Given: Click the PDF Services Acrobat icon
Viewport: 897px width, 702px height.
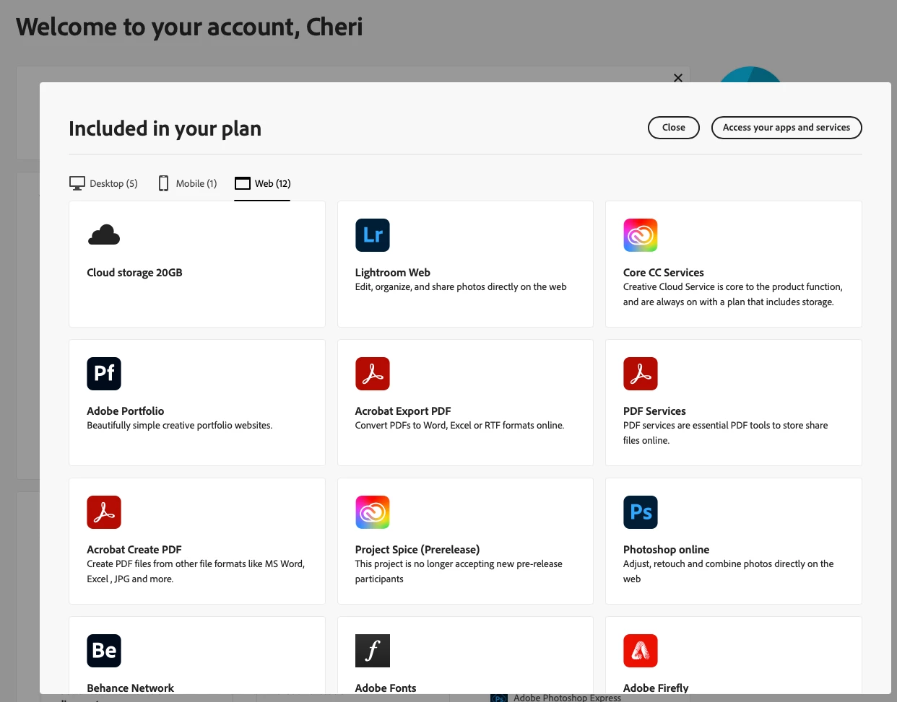Looking at the screenshot, I should [641, 374].
